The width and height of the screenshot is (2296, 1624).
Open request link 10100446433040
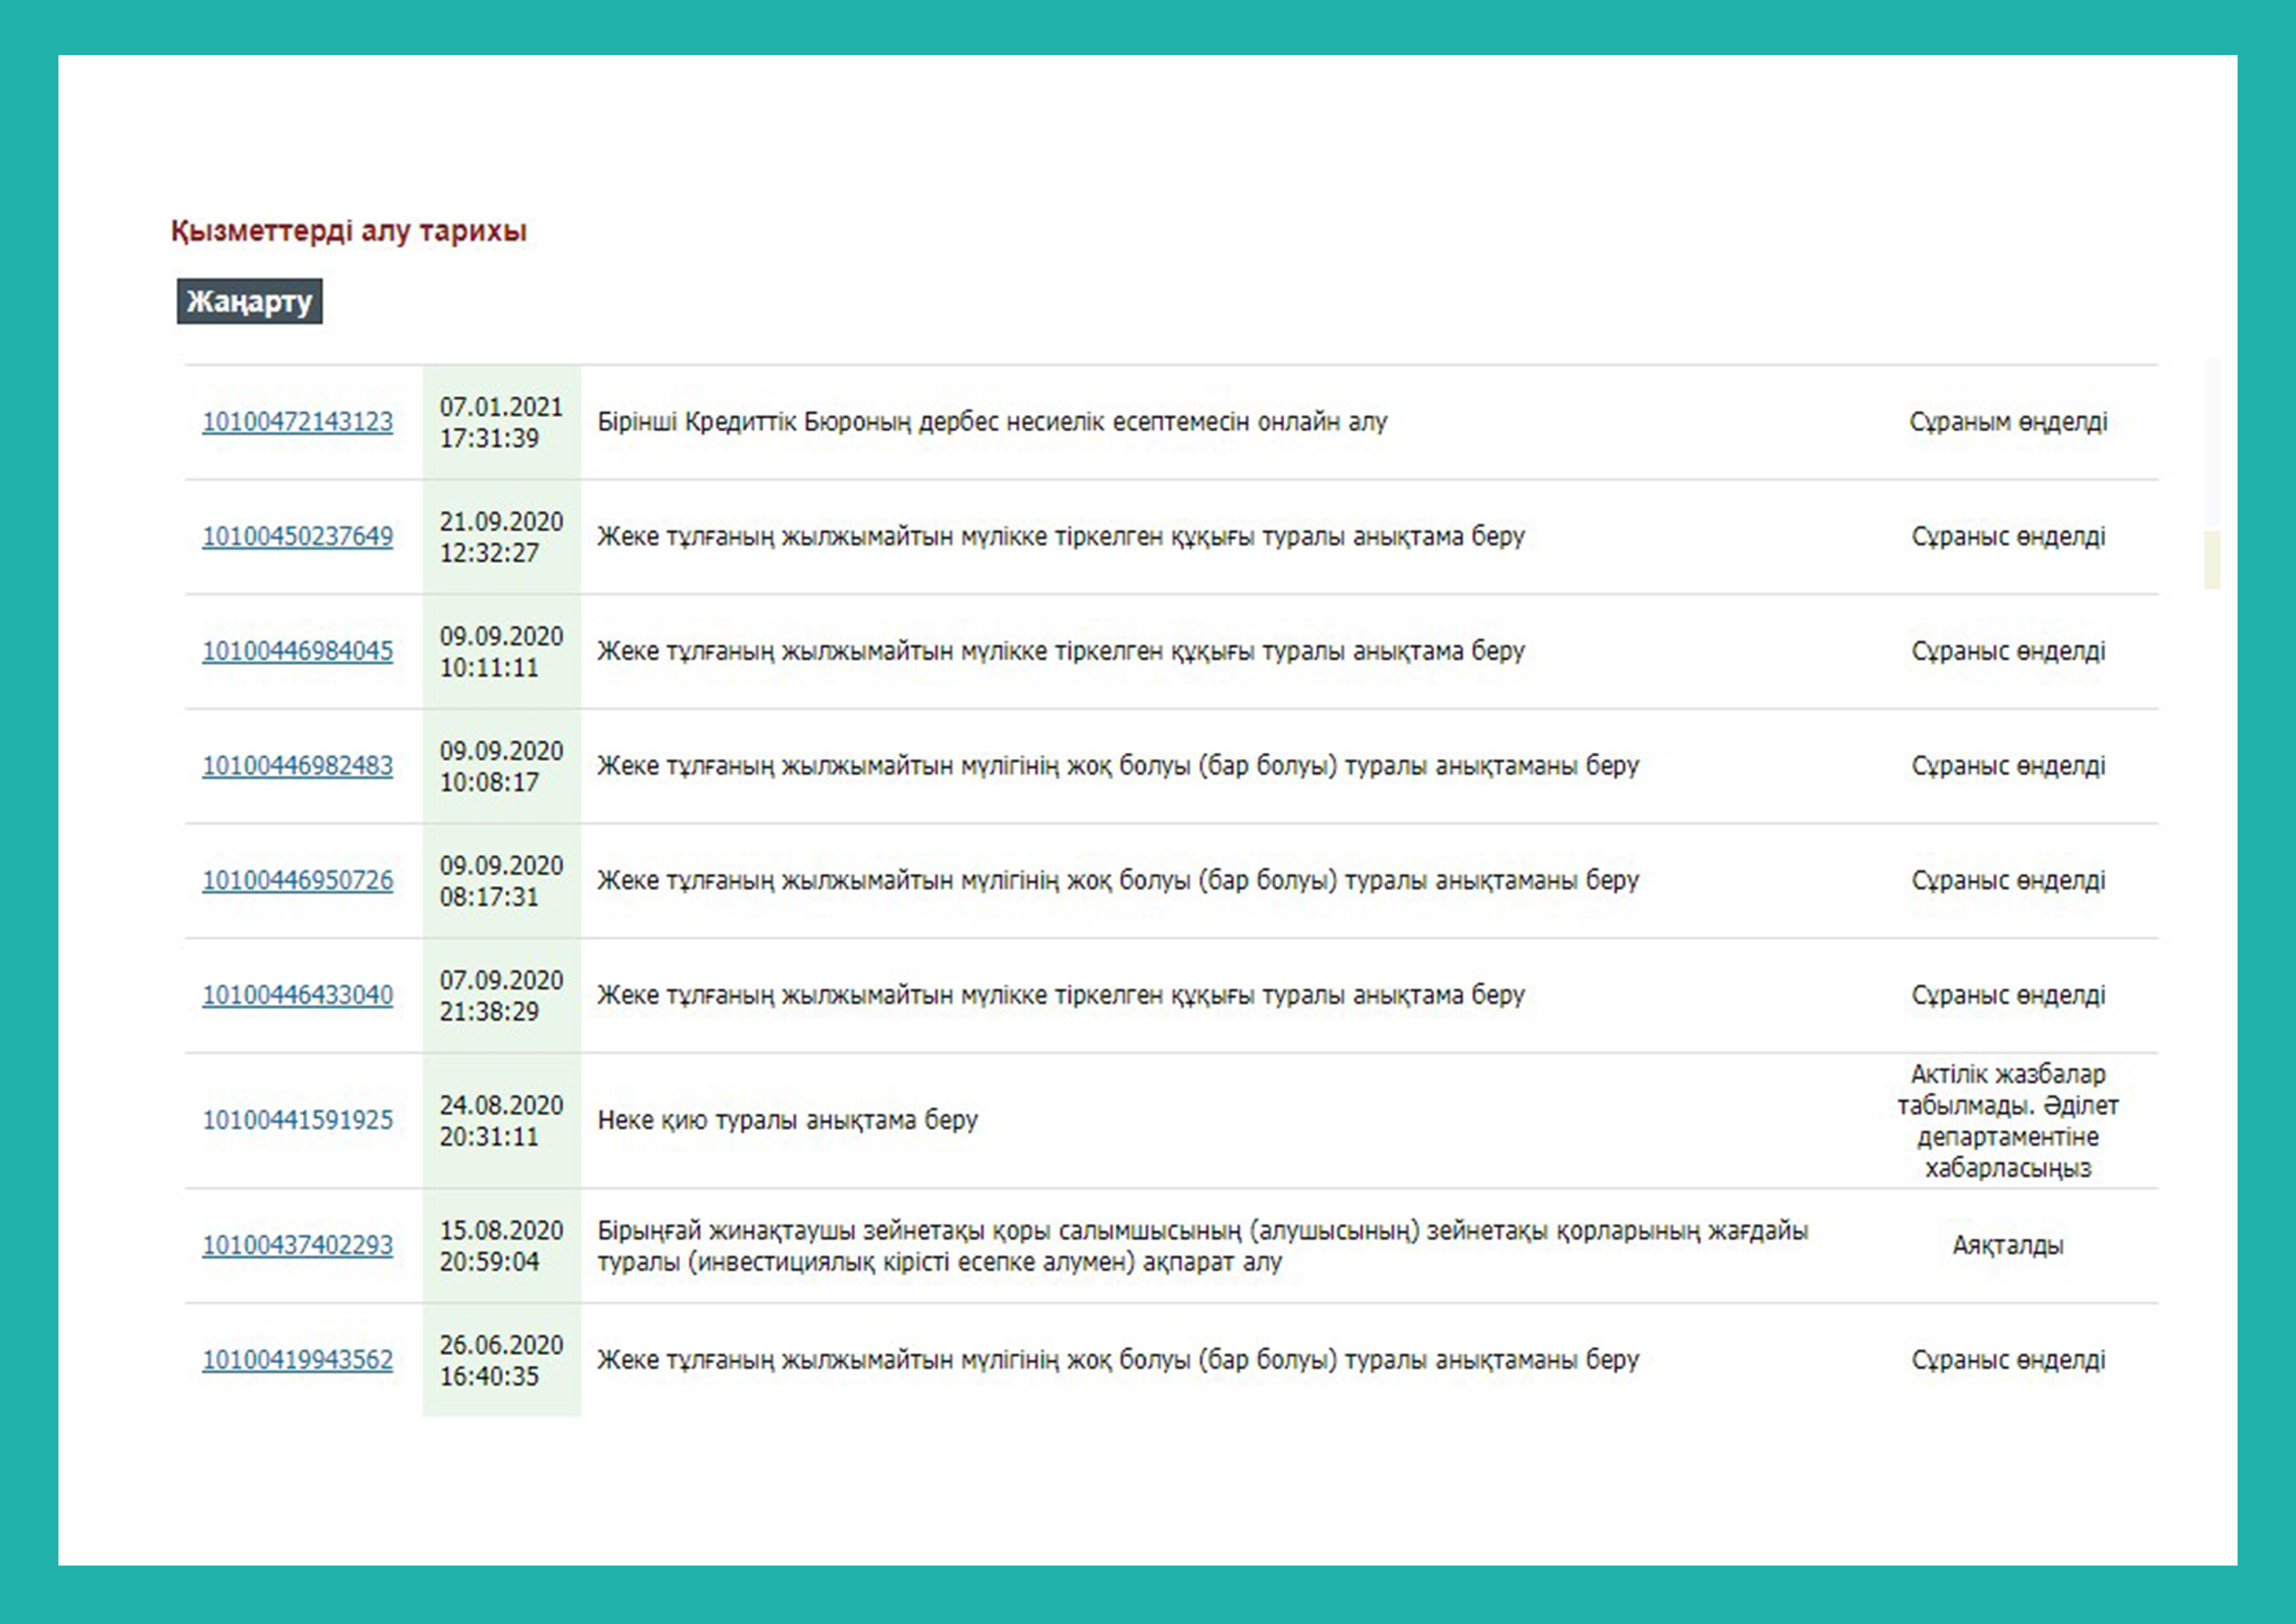click(297, 995)
